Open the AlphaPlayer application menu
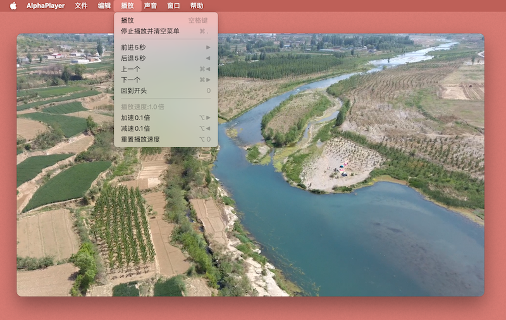The width and height of the screenshot is (506, 320). tap(46, 6)
